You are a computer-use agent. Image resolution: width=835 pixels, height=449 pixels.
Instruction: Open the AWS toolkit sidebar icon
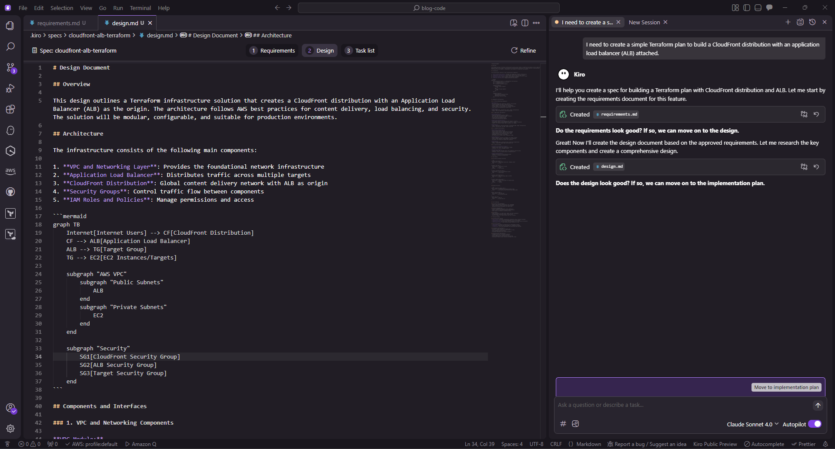point(10,171)
